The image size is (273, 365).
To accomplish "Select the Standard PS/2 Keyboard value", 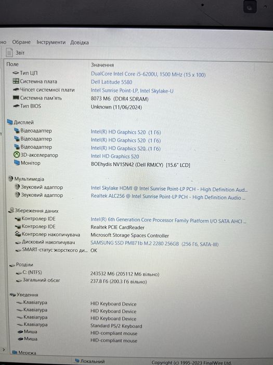I will (x=116, y=326).
